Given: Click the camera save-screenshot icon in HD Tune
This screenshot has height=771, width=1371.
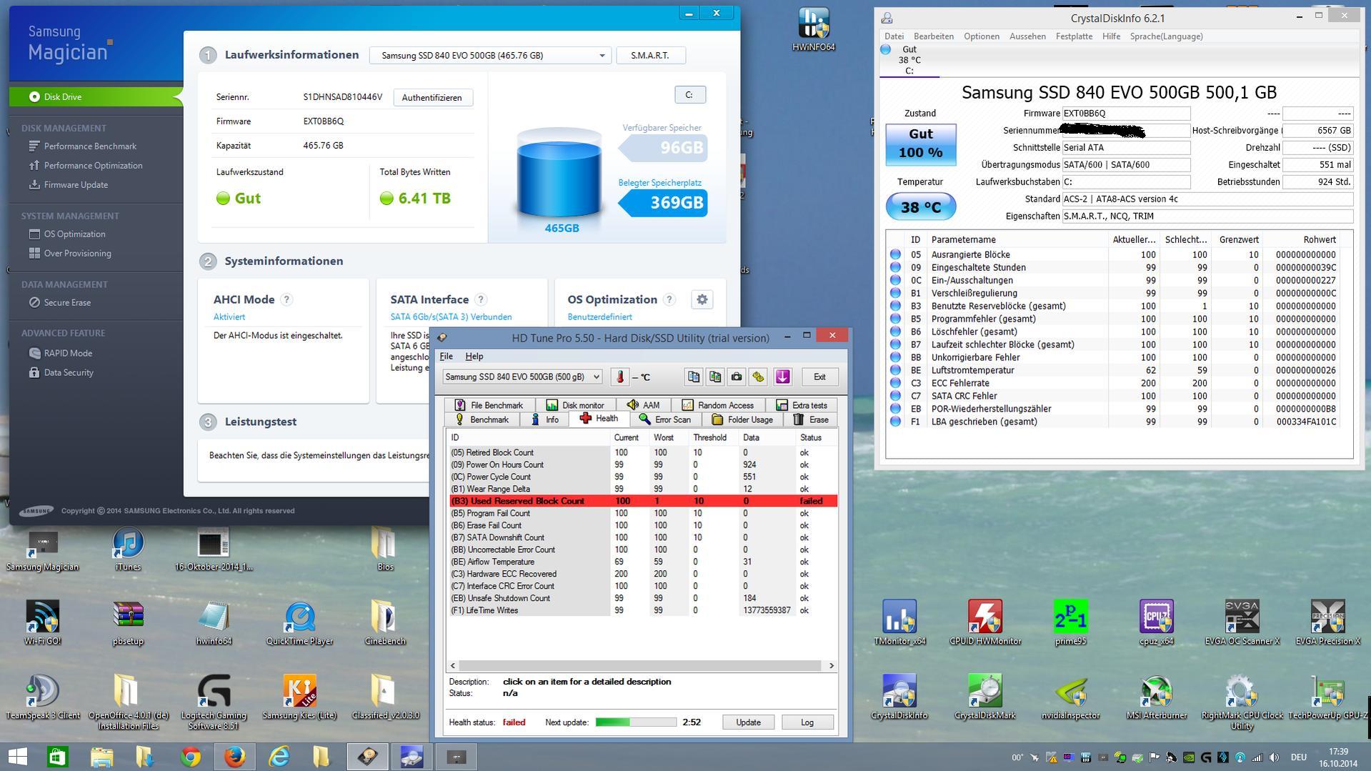Looking at the screenshot, I should 737,377.
